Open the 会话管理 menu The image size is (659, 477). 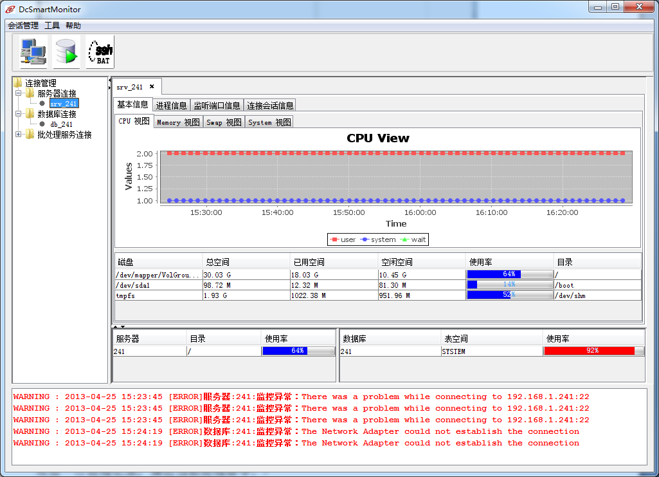[x=23, y=26]
